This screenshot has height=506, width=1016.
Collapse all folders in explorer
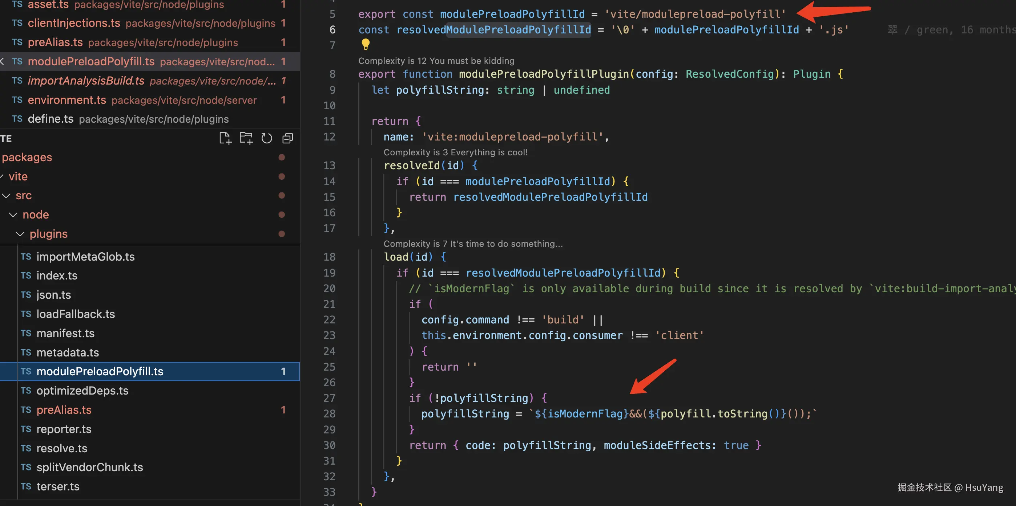click(x=287, y=138)
